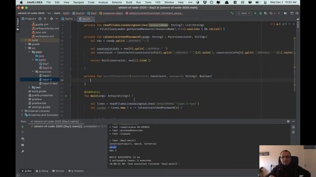Image resolution: width=316 pixels, height=177 pixels.
Task: Collapse the kotlin folder
Action: (33, 60)
